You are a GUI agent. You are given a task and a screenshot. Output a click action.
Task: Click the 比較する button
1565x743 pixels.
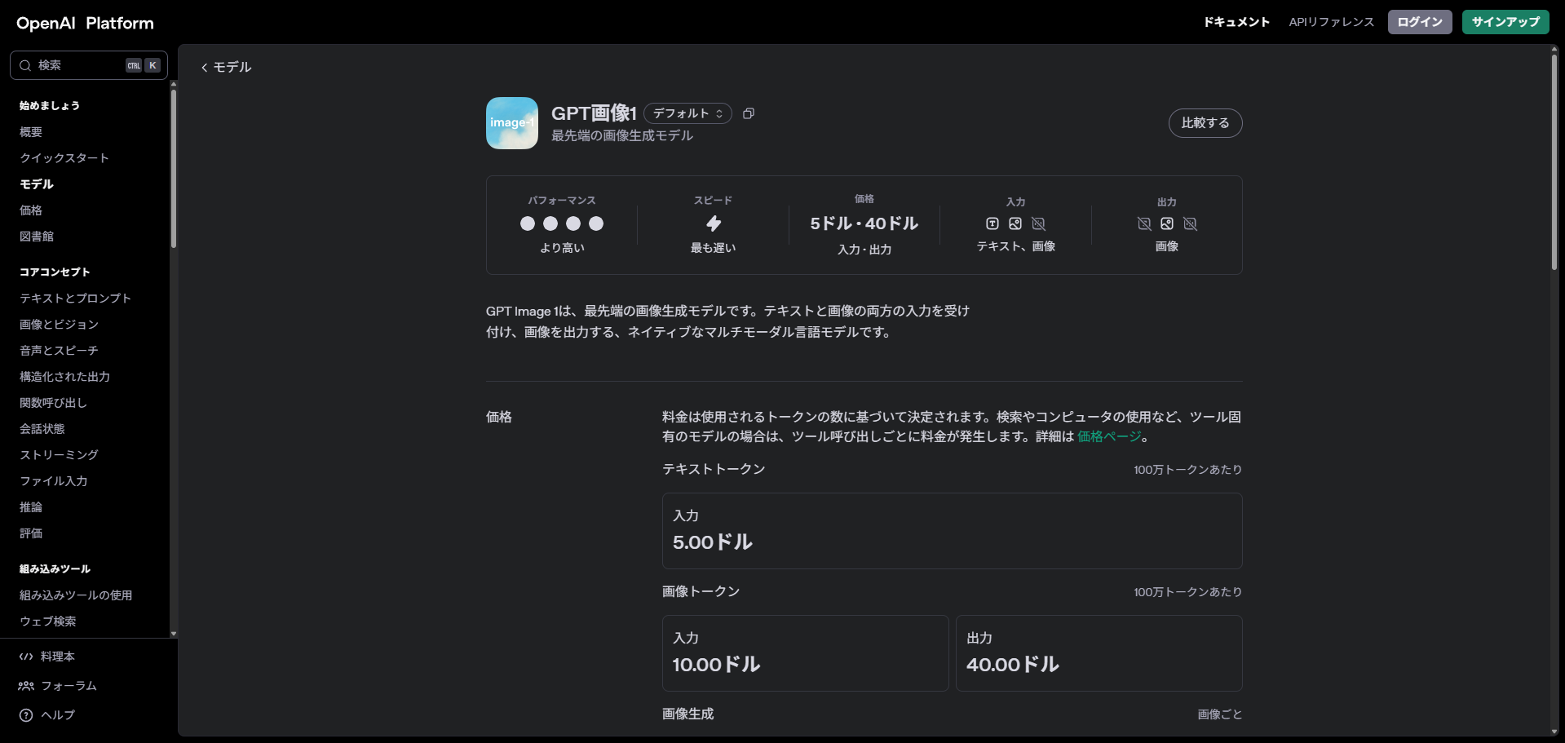pos(1205,123)
